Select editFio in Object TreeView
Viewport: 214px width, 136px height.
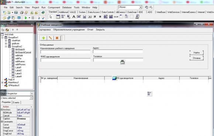click(x=18, y=58)
